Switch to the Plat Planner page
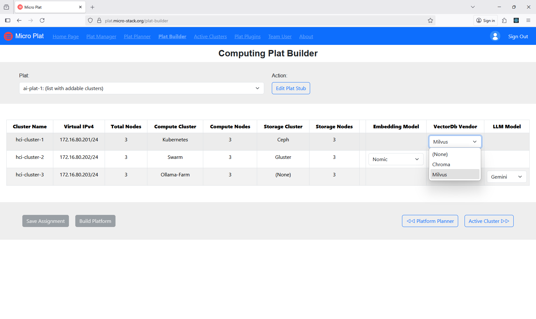This screenshot has width=536, height=319. click(137, 36)
